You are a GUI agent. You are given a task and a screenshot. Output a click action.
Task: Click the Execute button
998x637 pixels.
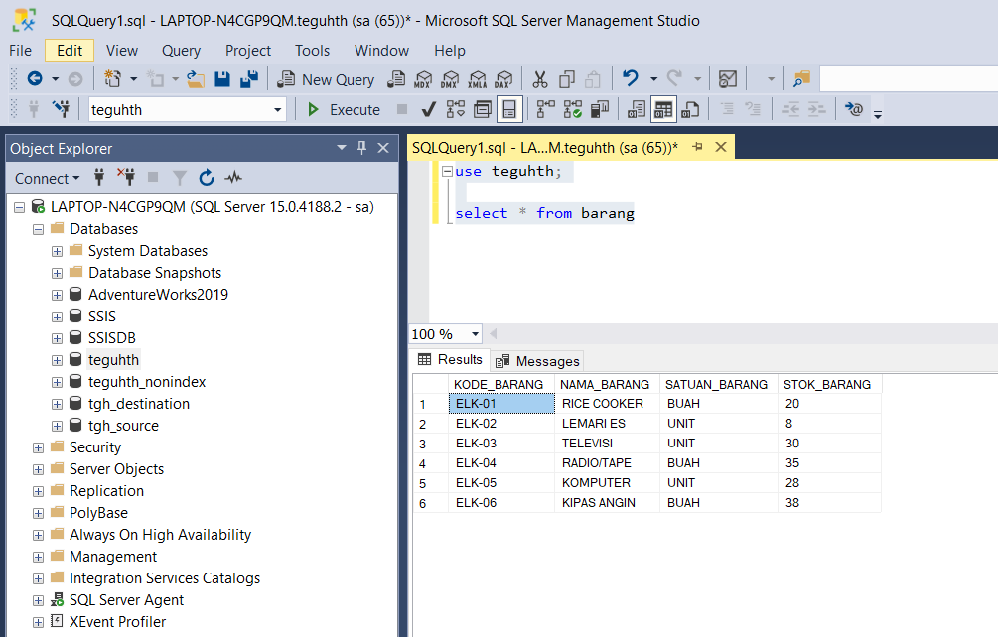pos(344,109)
